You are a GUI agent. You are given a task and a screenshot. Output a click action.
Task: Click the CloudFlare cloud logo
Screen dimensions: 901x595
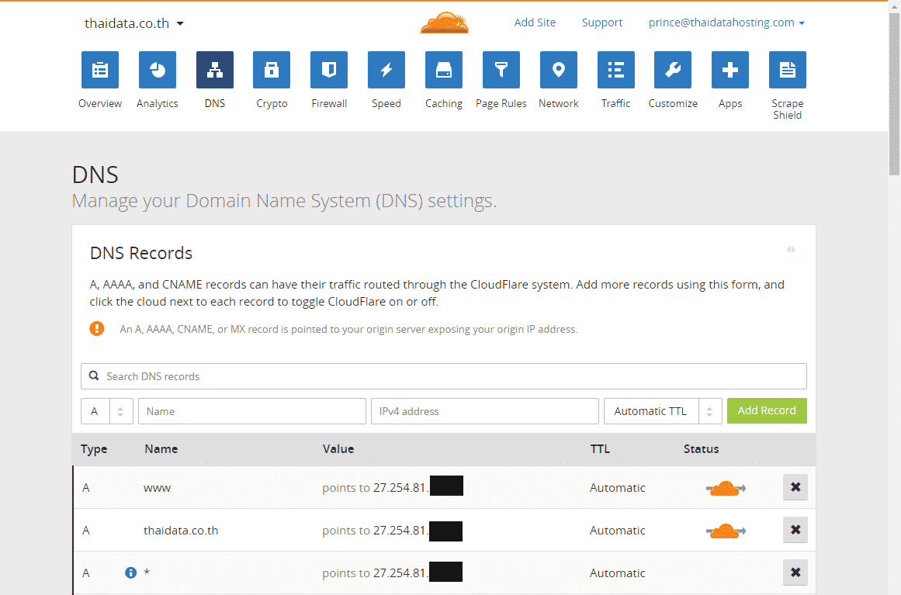click(x=445, y=23)
